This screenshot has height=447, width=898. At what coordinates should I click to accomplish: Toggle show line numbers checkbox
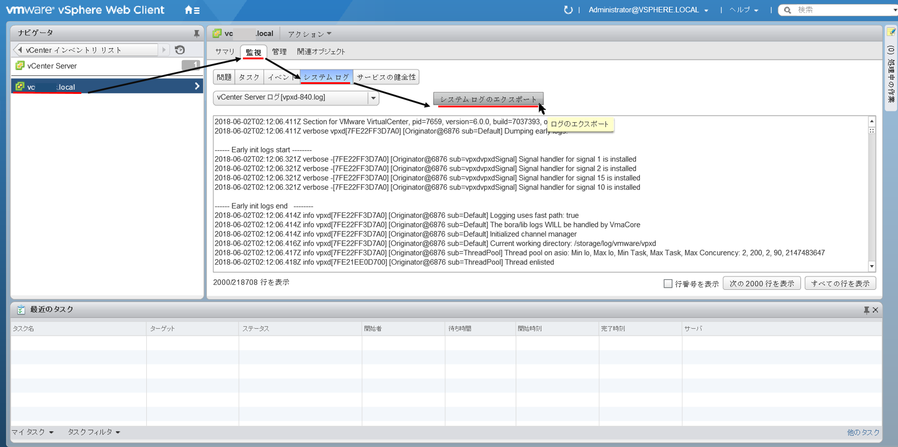pyautogui.click(x=668, y=283)
